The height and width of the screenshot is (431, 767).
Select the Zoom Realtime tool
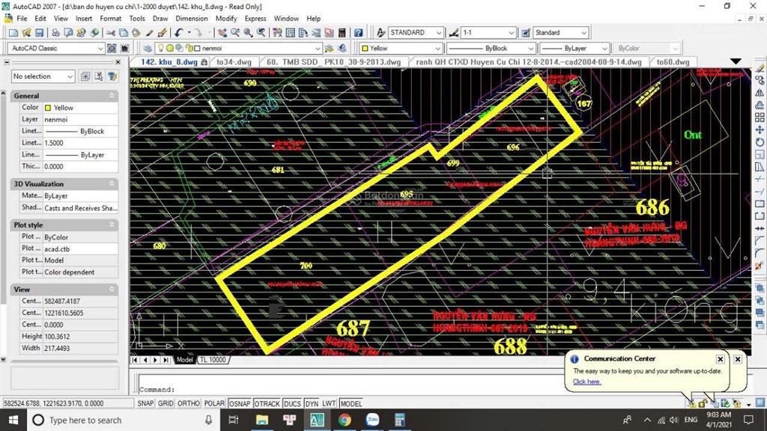coord(235,33)
